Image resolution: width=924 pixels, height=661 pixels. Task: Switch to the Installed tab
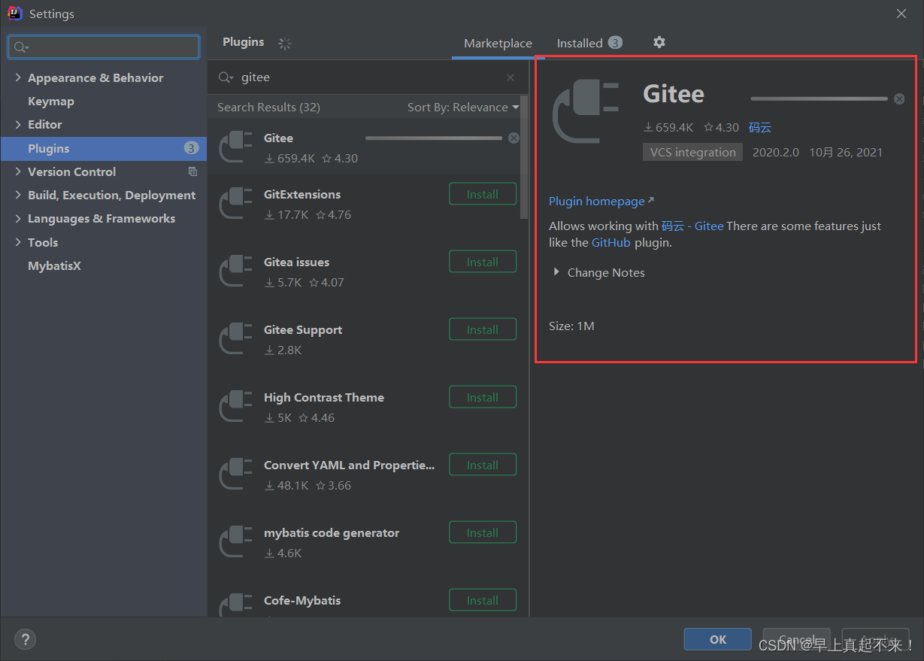tap(589, 43)
